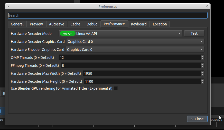
Task: Enable Blender GPU rendering checkbox
Action: [x=116, y=88]
